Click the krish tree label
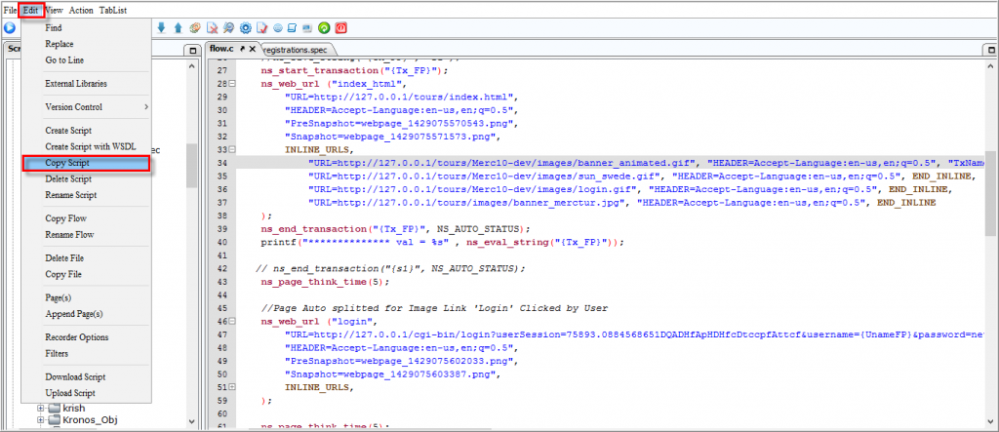Viewport: 999px width, 432px height. (74, 408)
